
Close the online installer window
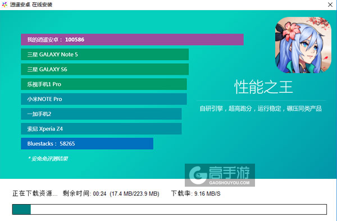(x=330, y=4)
